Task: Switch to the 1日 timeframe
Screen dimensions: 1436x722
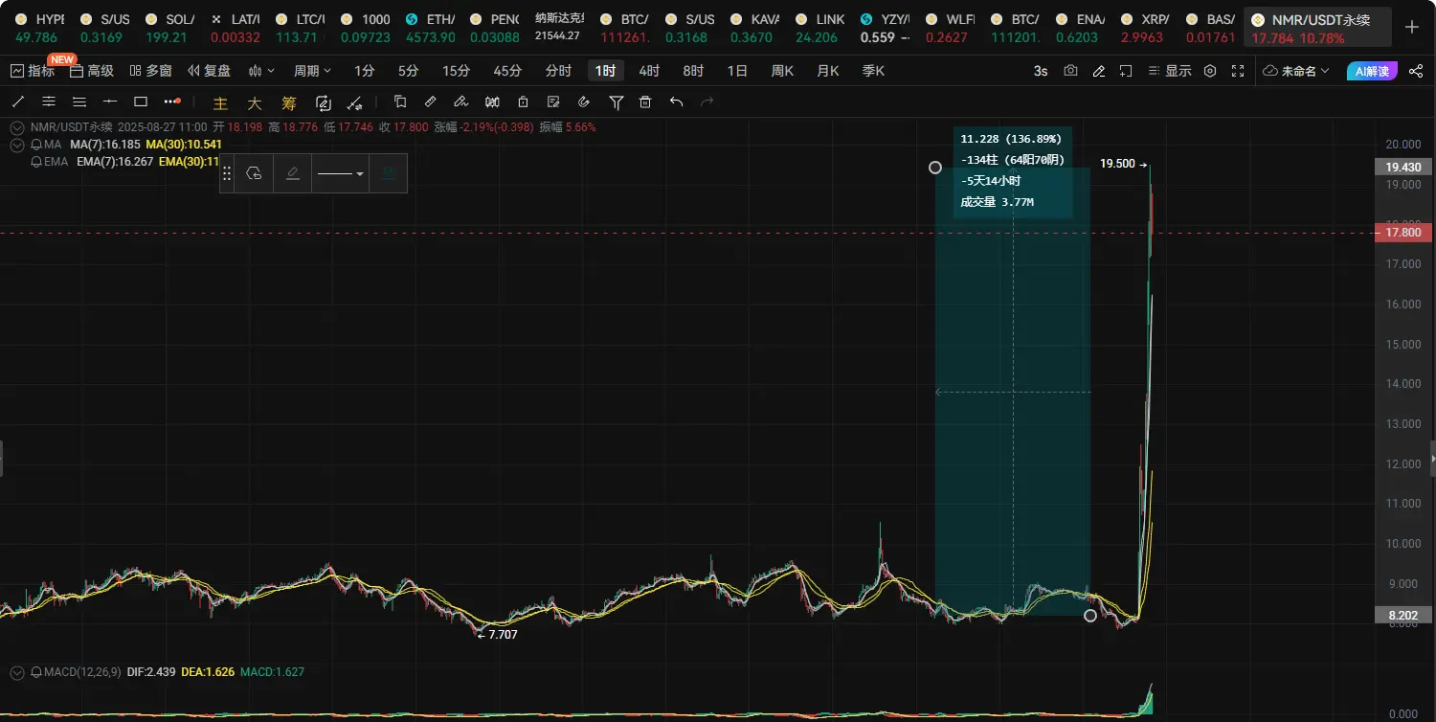Action: [737, 71]
